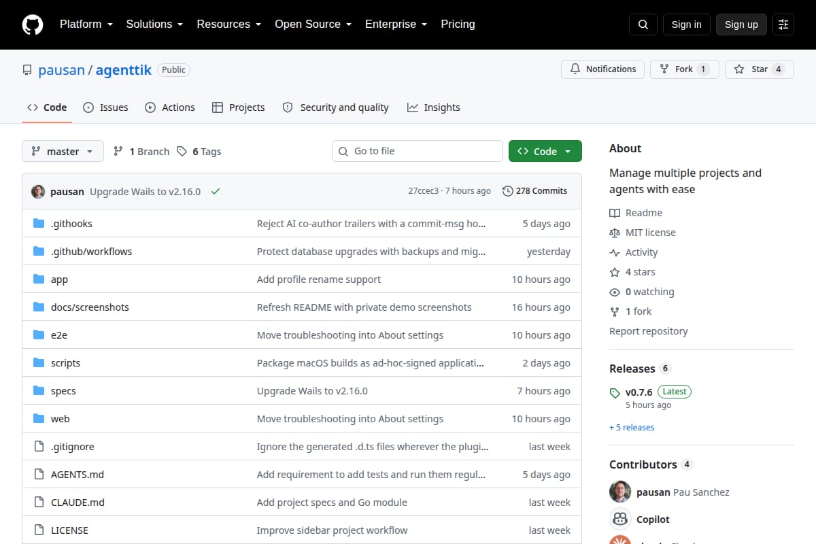Open the pausan avatar next to commit

coord(38,191)
